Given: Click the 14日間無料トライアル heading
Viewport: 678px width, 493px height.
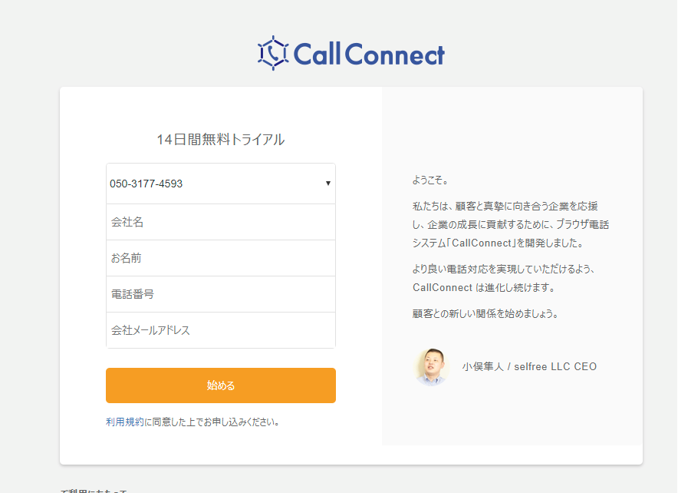Looking at the screenshot, I should click(x=221, y=140).
